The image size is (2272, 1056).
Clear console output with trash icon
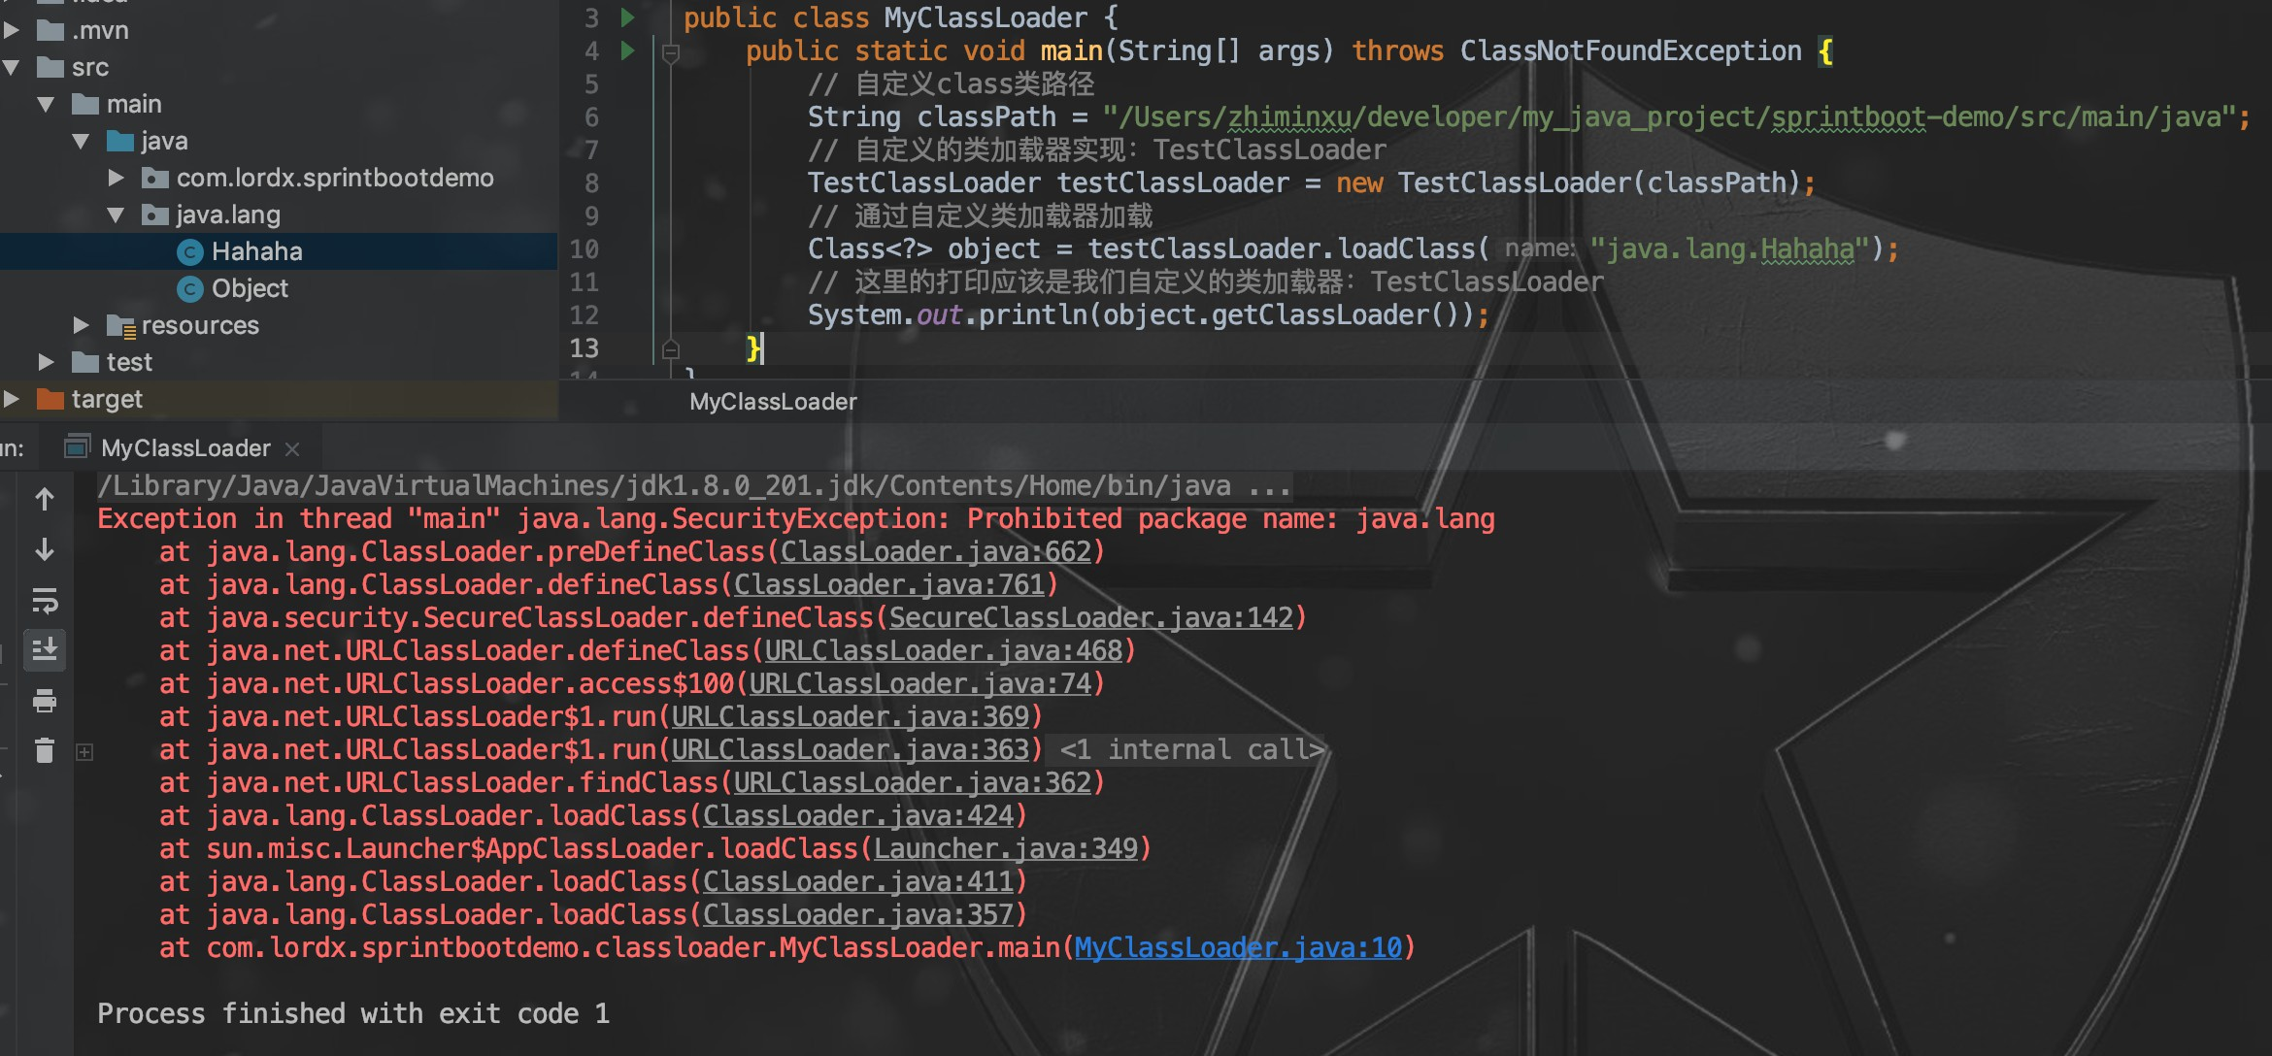pos(45,750)
